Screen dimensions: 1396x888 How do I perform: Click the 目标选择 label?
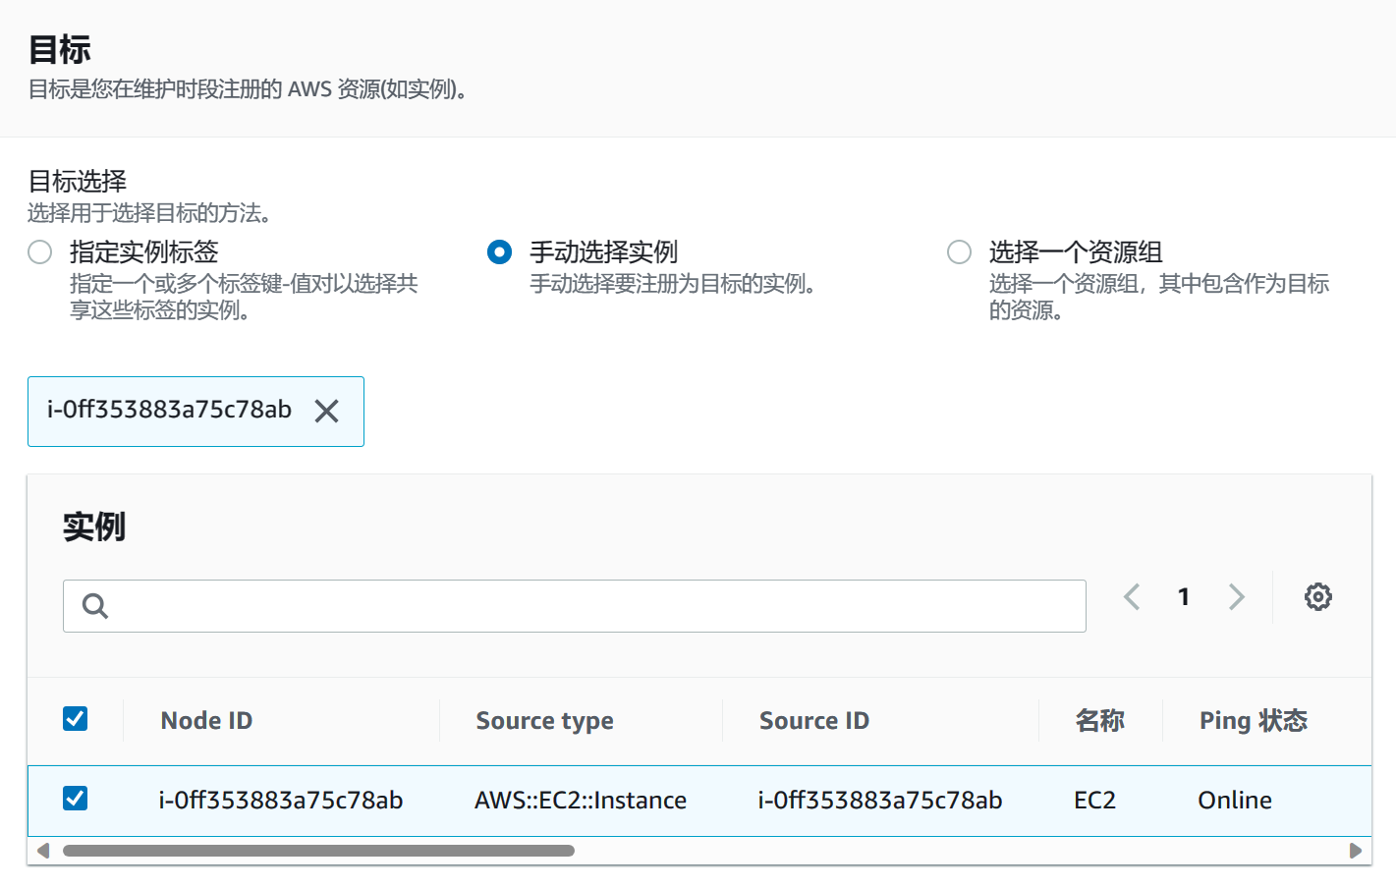click(78, 181)
